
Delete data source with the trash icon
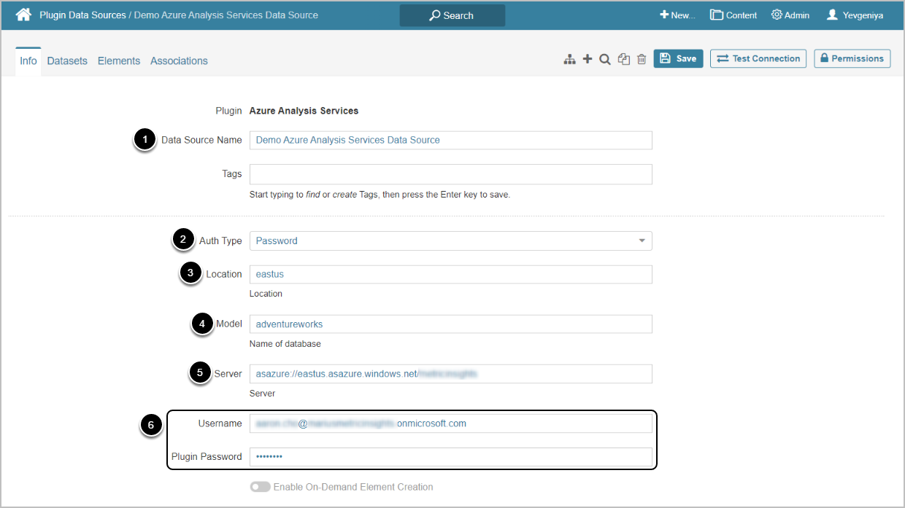pos(642,59)
